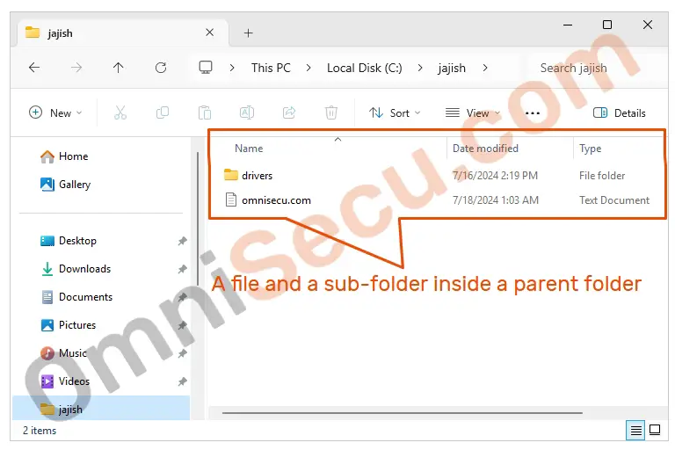Expand chevron after This PC breadcrumb

[x=308, y=68]
